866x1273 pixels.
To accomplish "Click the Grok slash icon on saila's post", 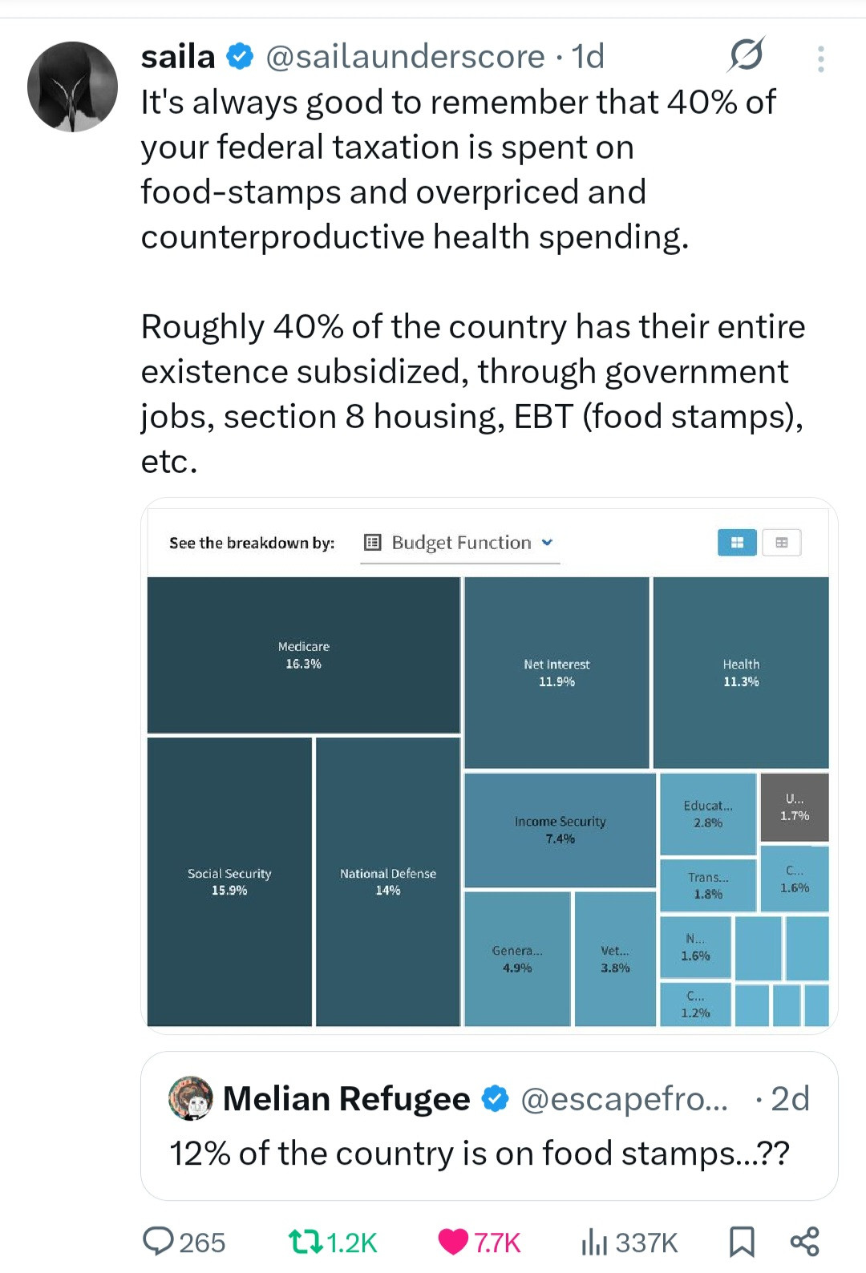I will point(746,55).
